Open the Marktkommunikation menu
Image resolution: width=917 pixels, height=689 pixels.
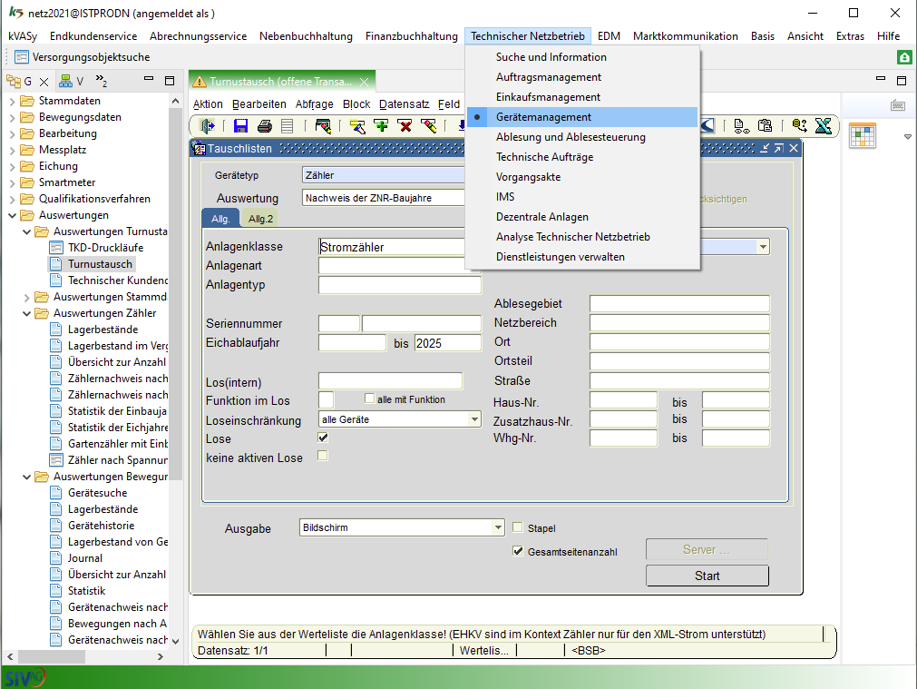click(685, 36)
